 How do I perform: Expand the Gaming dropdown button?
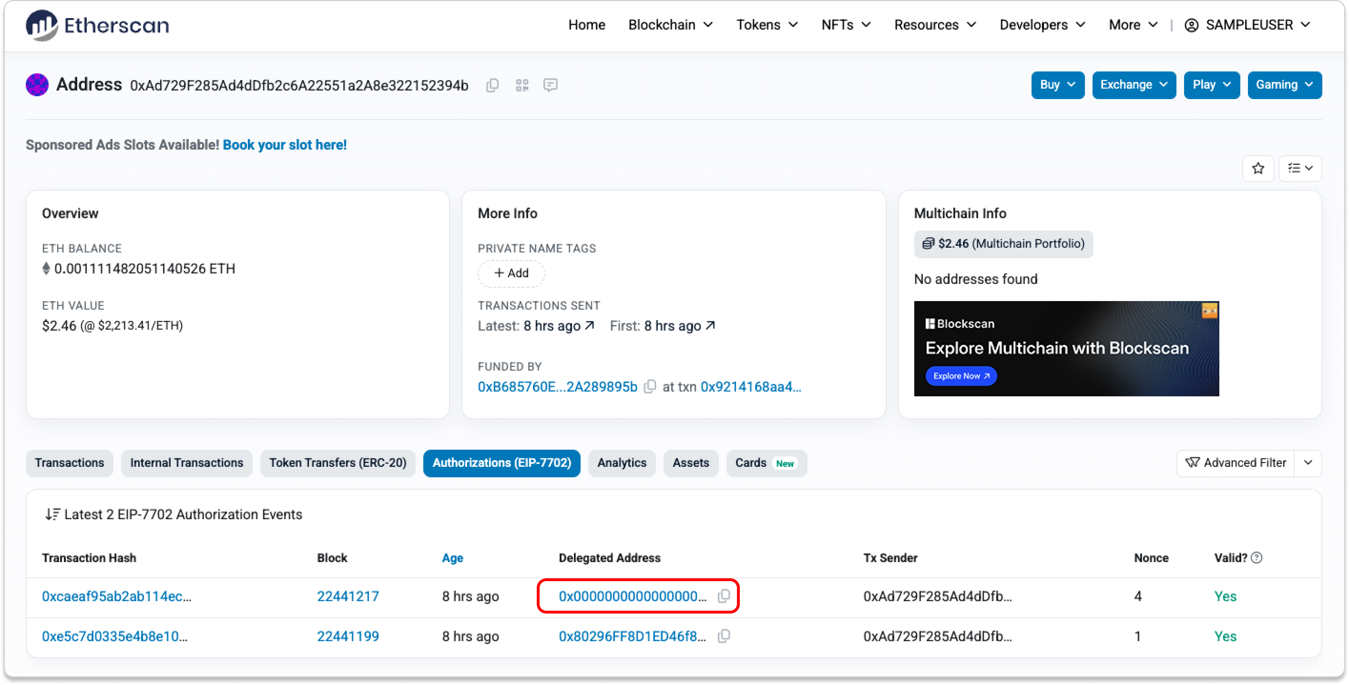click(1284, 85)
